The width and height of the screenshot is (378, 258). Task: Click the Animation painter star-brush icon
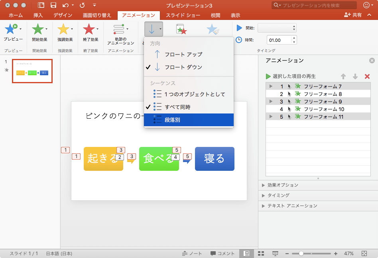tap(213, 29)
